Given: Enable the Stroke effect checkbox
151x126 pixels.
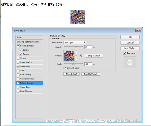Looking at the screenshot, I should click(x=18, y=58).
